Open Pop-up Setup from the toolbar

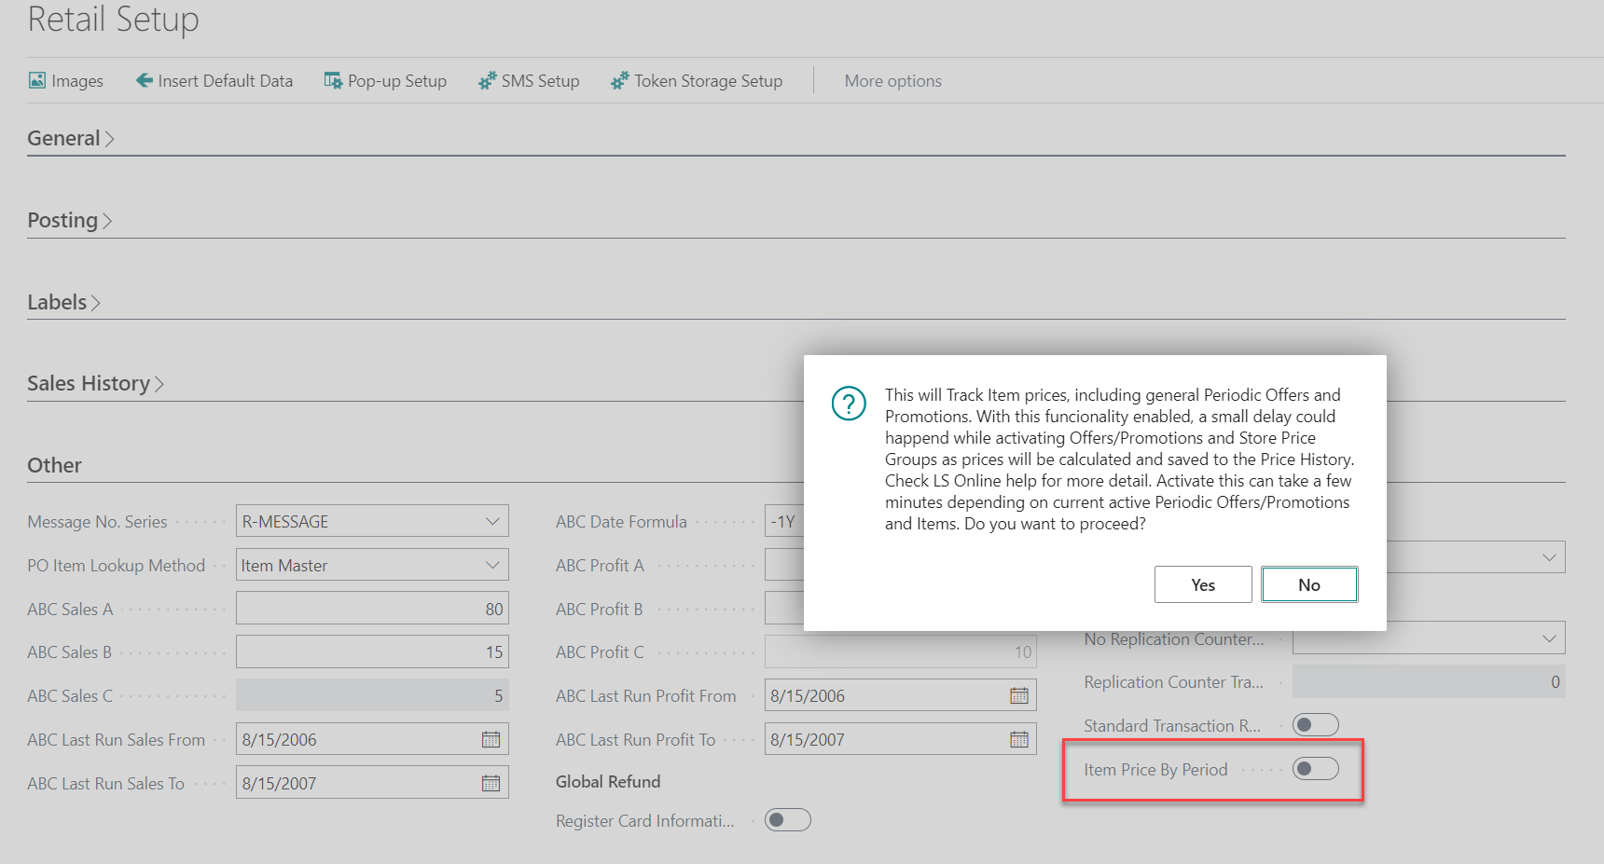coord(385,81)
